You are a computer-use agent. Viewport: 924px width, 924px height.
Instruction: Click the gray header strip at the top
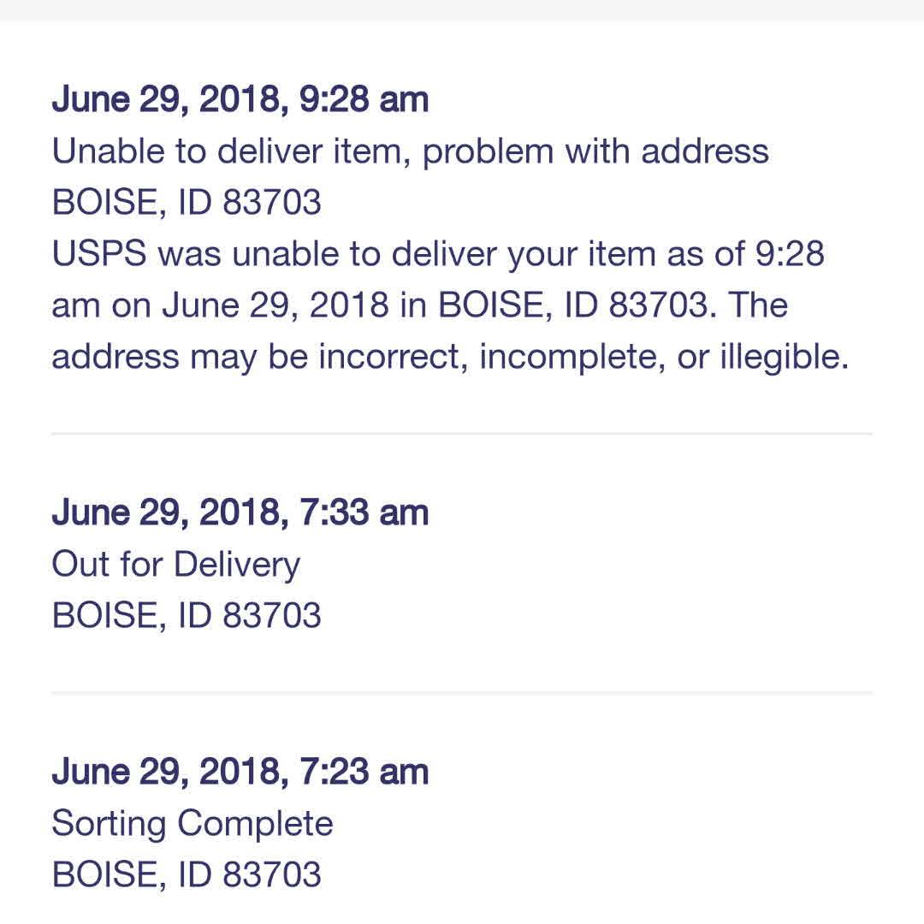click(462, 10)
